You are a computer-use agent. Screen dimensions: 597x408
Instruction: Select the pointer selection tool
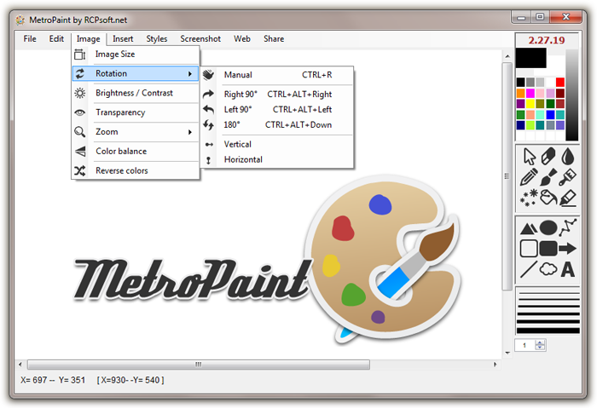click(x=530, y=156)
